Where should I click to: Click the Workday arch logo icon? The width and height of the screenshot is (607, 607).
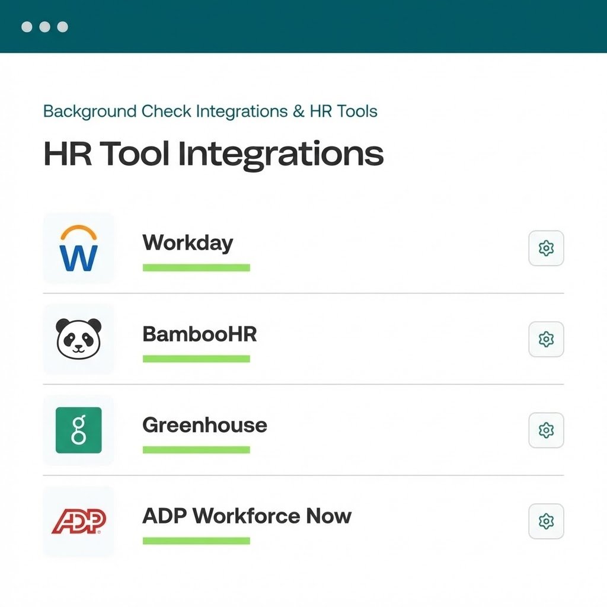[x=78, y=248]
